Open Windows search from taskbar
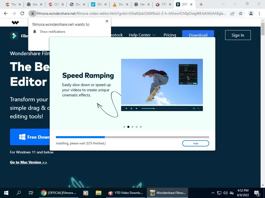Screen dimensions: 265x198 point(19,193)
